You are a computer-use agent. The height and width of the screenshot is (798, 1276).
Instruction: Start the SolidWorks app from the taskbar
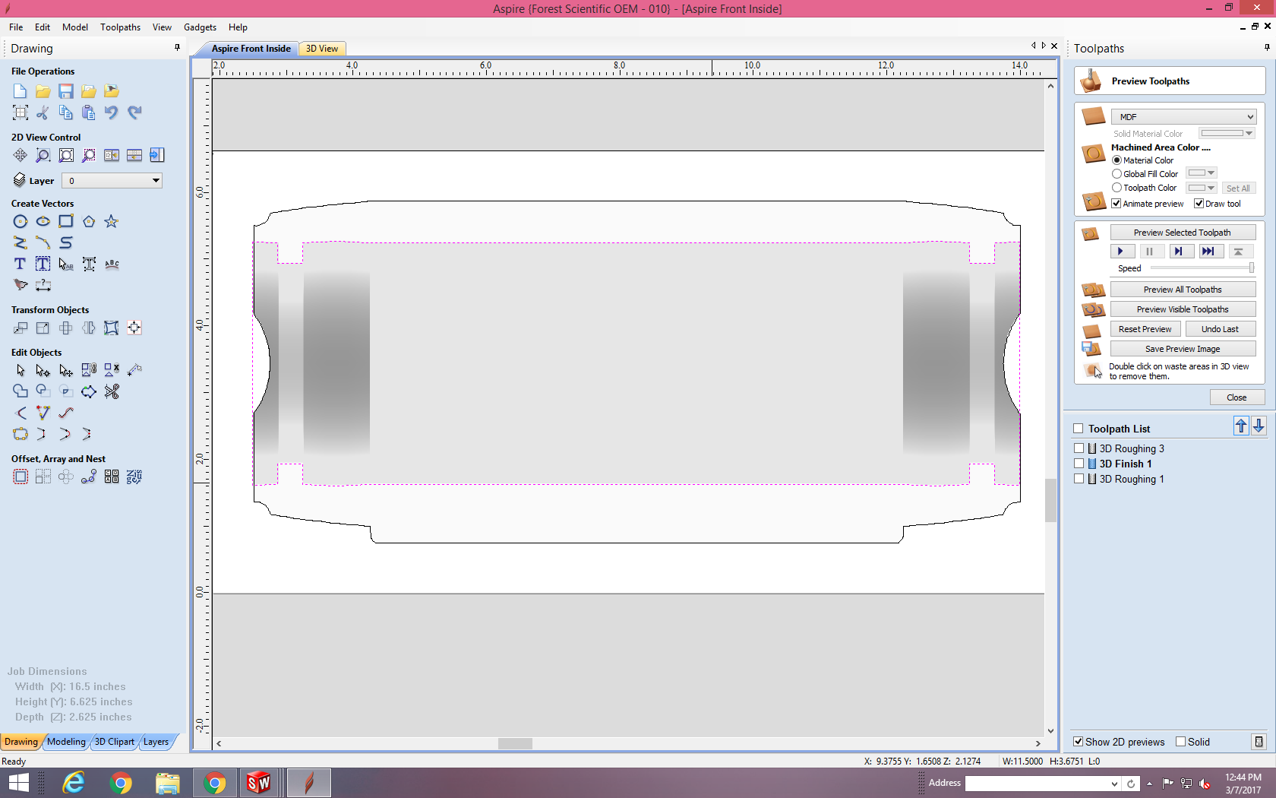[259, 782]
